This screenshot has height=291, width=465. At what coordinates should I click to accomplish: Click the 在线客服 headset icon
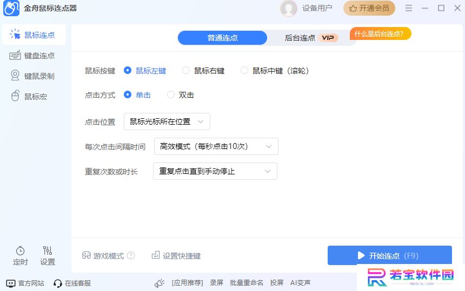point(57,283)
